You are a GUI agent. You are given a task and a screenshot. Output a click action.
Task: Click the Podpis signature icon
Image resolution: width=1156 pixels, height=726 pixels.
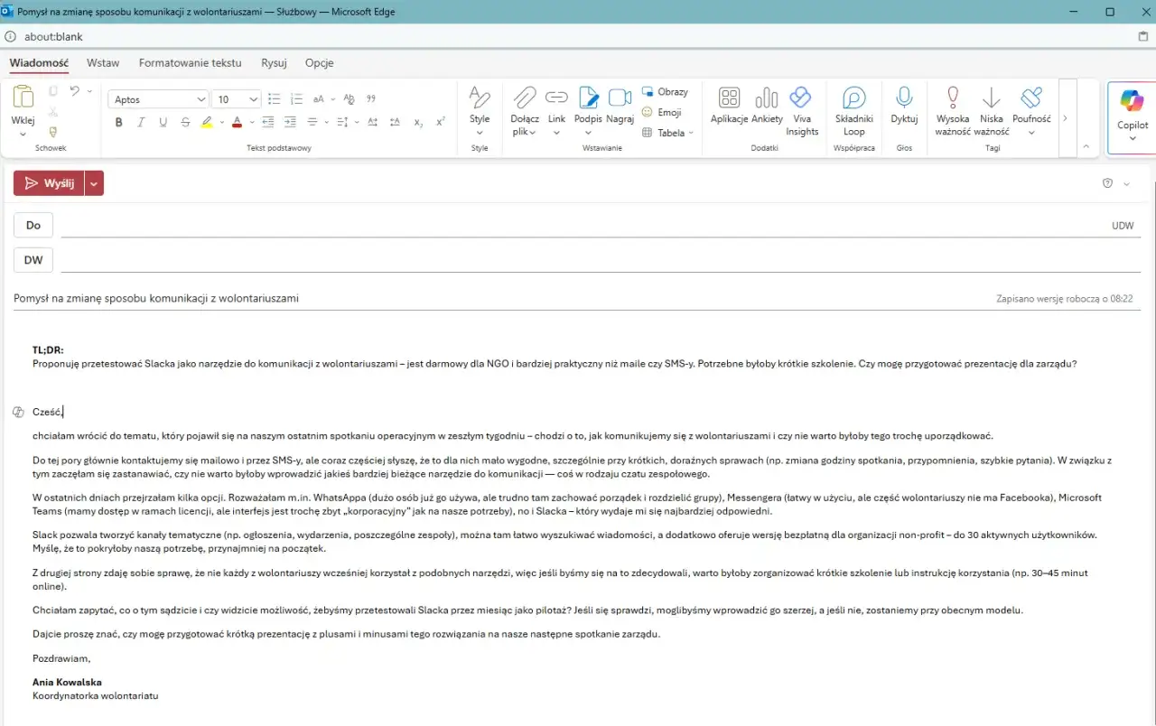588,97
